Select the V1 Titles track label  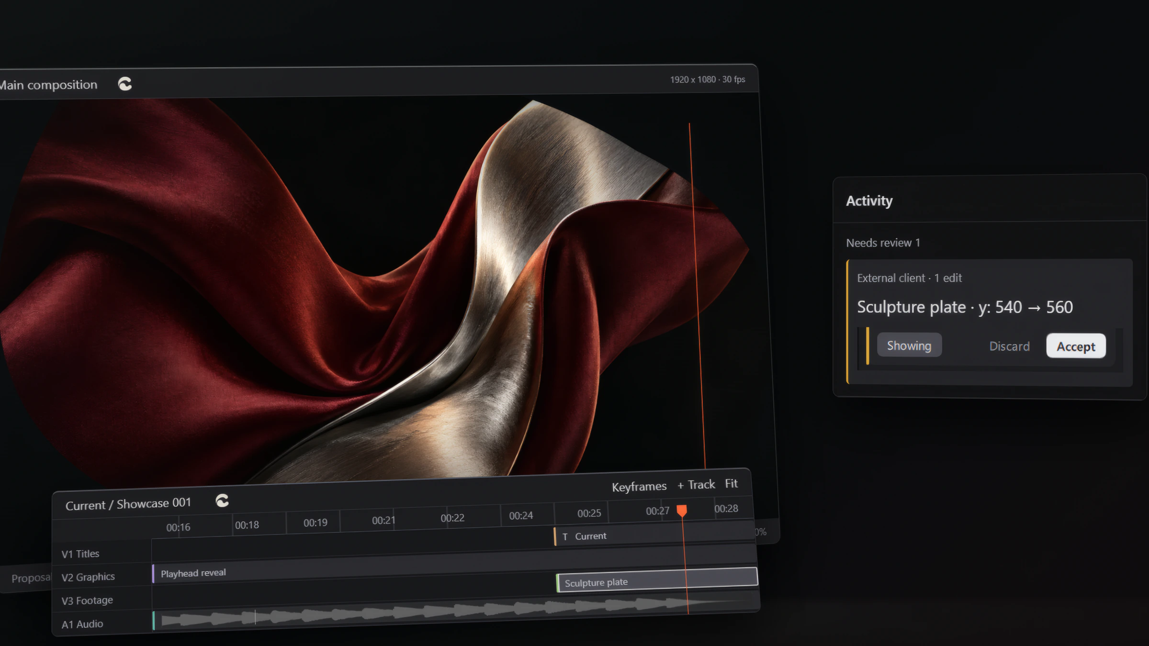coord(80,554)
